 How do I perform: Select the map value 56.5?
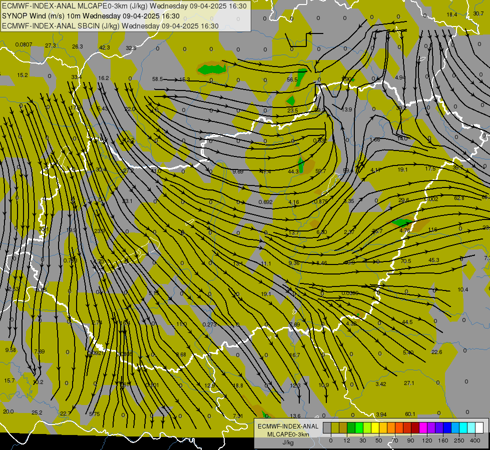pyautogui.click(x=292, y=79)
